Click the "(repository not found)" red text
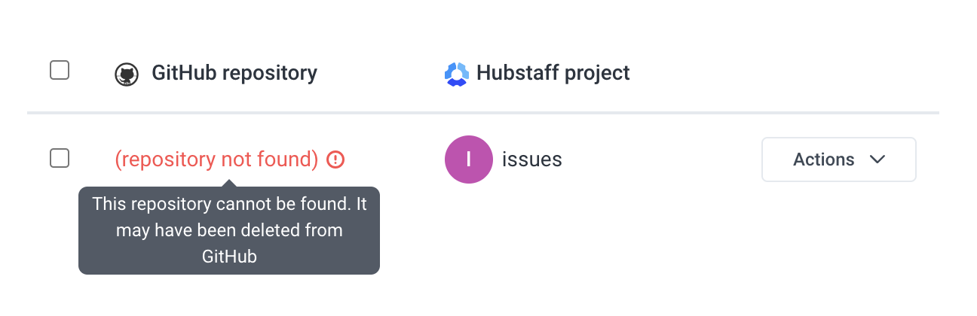This screenshot has width=977, height=316. pos(216,160)
